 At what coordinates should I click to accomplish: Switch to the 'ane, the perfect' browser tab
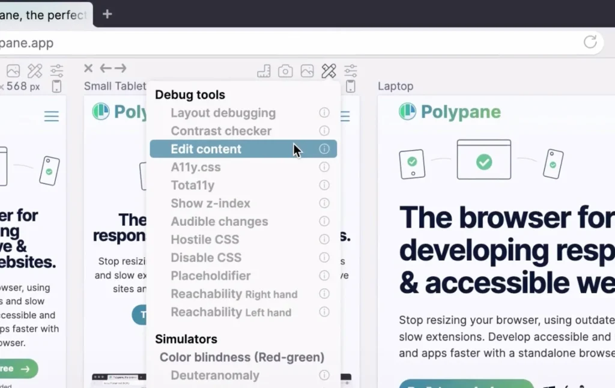[x=42, y=14]
